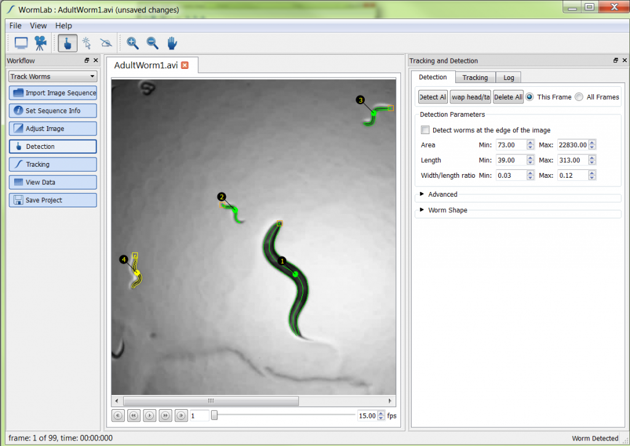This screenshot has height=446, width=630.
Task: Increase the fps value stepper
Action: coord(381,413)
